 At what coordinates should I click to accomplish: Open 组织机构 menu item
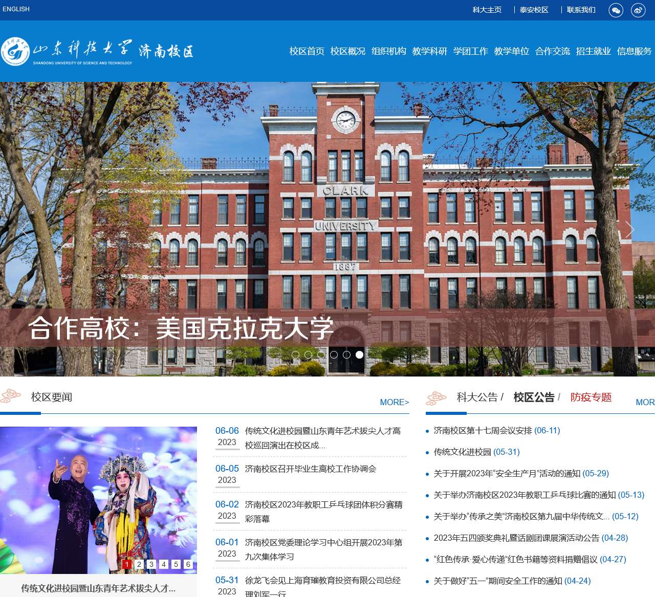pyautogui.click(x=389, y=51)
